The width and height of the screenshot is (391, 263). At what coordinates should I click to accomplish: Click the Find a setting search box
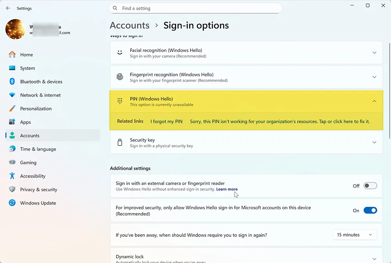point(195,8)
